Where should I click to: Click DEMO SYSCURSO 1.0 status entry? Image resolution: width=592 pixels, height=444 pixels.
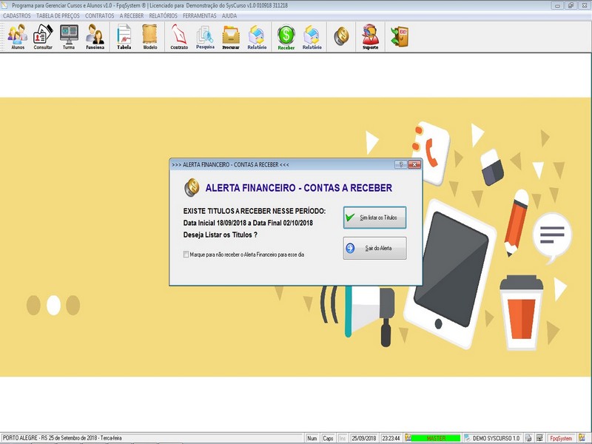pos(496,438)
